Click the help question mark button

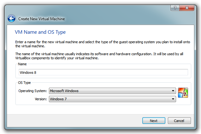point(175,8)
